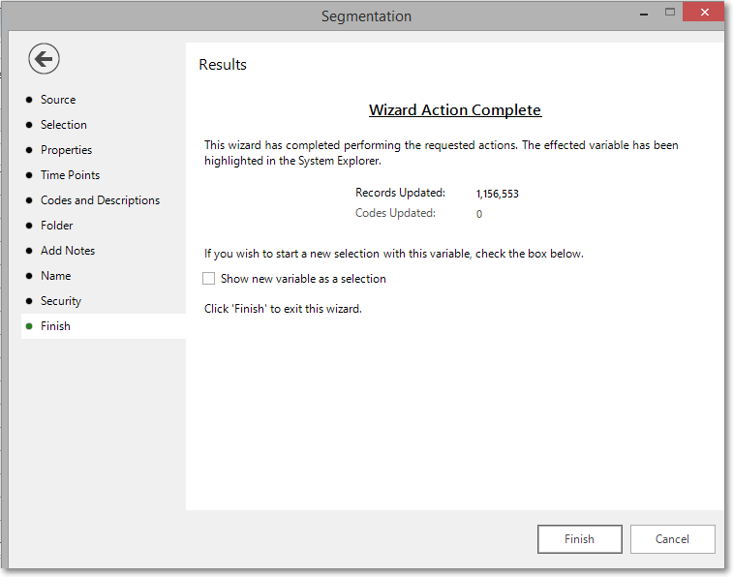Image resolution: width=733 pixels, height=577 pixels.
Task: Minimize the Segmentation window
Action: coord(644,14)
